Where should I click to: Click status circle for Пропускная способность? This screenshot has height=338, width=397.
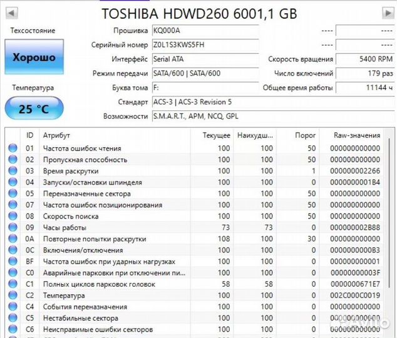(x=13, y=160)
